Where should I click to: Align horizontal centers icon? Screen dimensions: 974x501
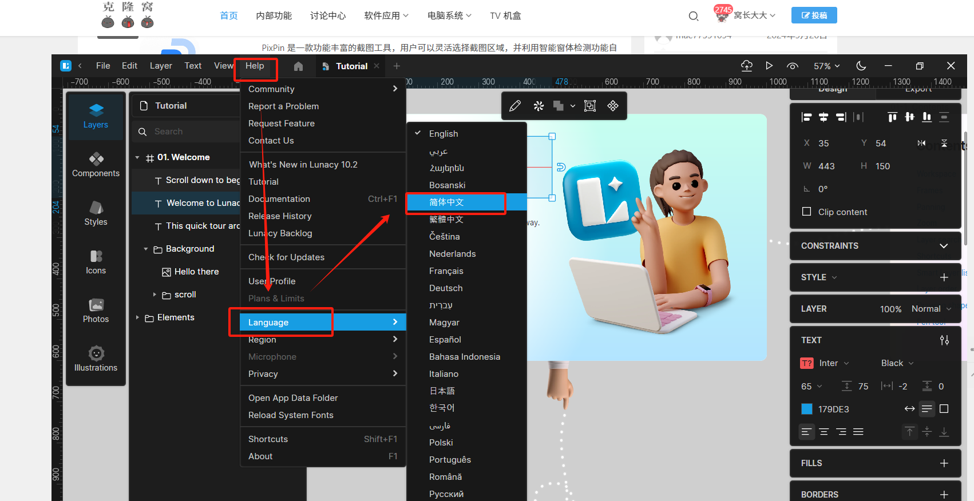[x=823, y=117]
